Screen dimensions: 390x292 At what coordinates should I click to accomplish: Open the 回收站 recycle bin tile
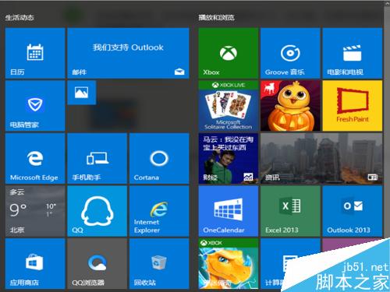tap(159, 264)
